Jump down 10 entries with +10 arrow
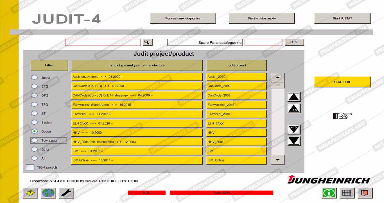Viewport: 384px width, 203px height. tap(294, 129)
